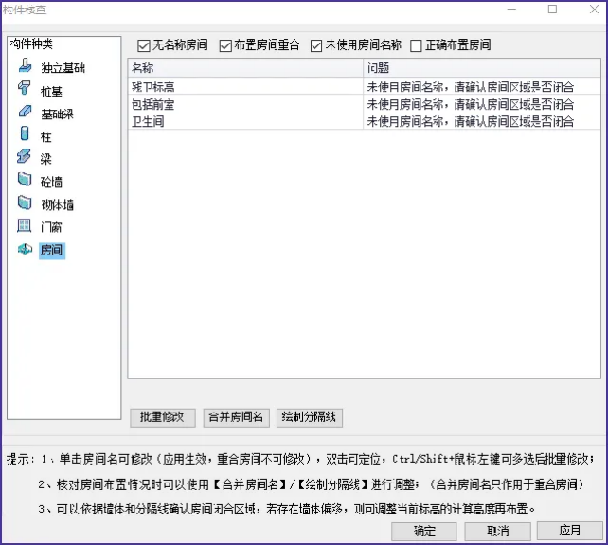
Task: Enable the 正确布置房间 checkbox
Action: pos(416,45)
